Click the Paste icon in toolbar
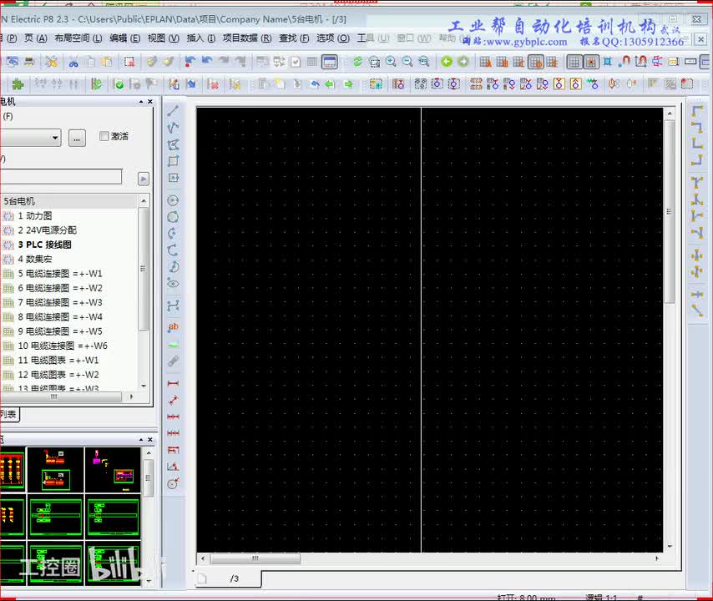Viewport: 713px width, 601px height. click(x=108, y=62)
